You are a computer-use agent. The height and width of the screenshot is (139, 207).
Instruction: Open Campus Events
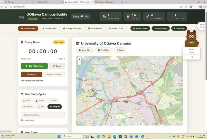coord(161,28)
